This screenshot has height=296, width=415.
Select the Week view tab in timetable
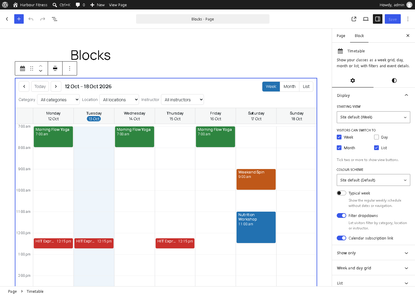[271, 86]
